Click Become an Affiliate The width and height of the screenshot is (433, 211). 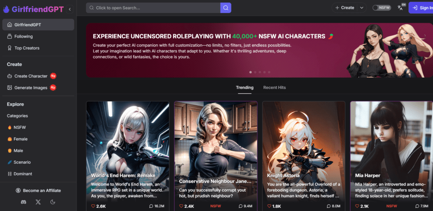click(x=38, y=190)
